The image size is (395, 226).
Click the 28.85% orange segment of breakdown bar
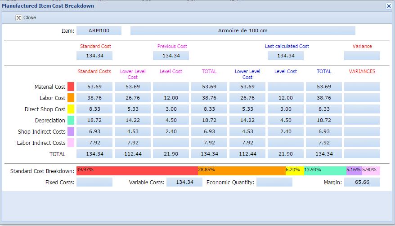click(242, 171)
